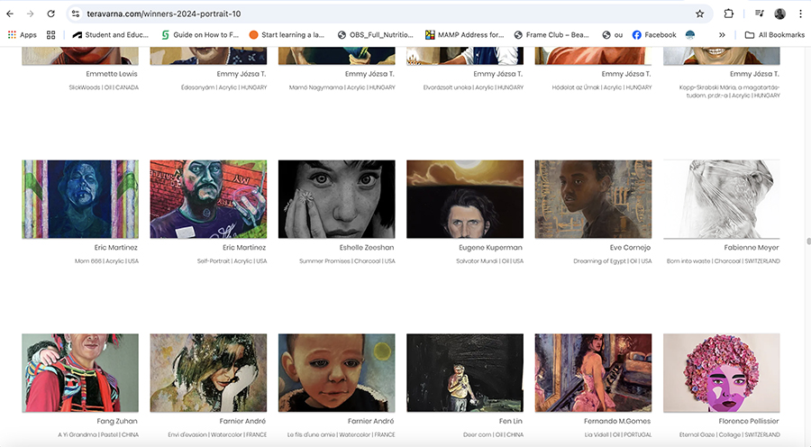Viewport: 811px width, 447px height.
Task: Open Fen Lin Deer corn thumbnail
Action: [465, 373]
